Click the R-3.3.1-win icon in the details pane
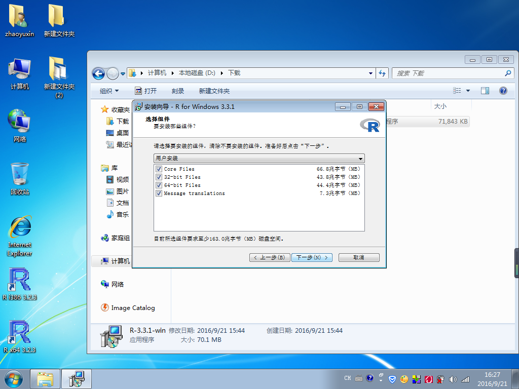The height and width of the screenshot is (389, 519). click(112, 336)
